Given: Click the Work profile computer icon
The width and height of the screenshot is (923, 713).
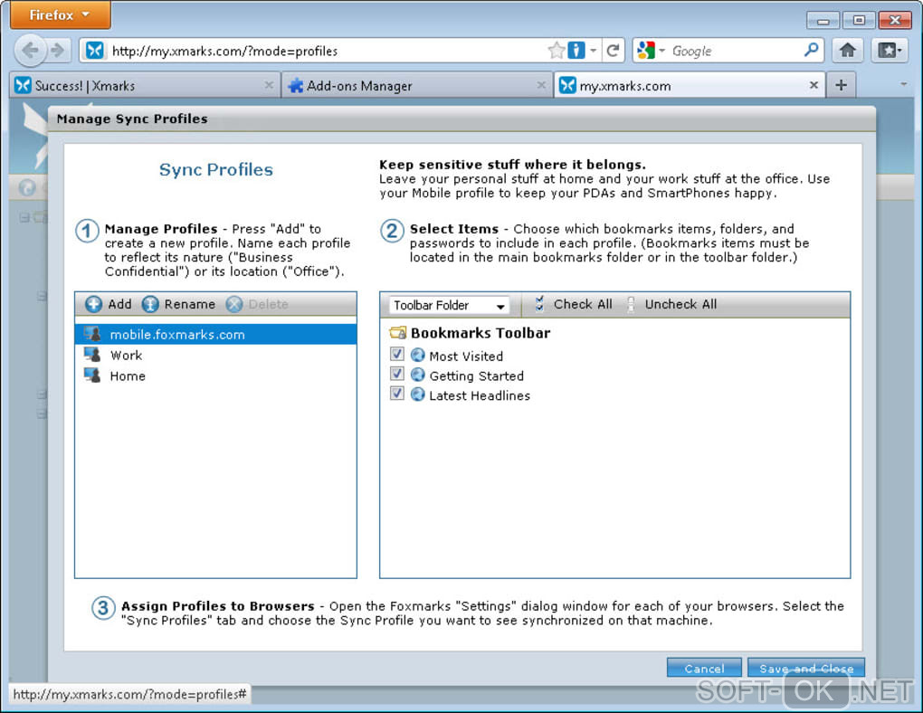Looking at the screenshot, I should pyautogui.click(x=92, y=355).
